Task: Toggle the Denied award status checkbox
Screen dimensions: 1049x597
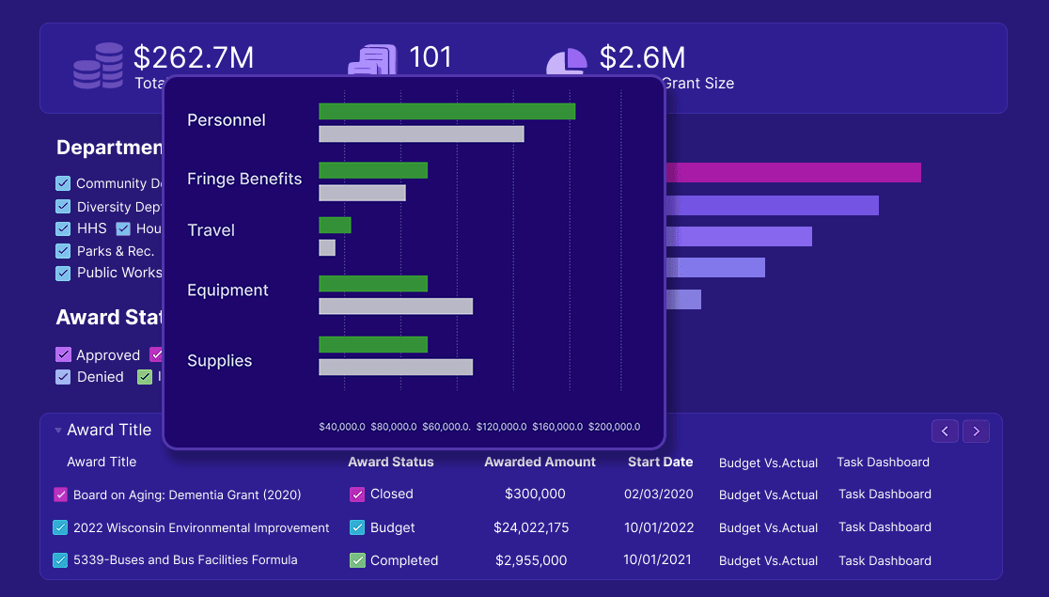Action: click(63, 377)
